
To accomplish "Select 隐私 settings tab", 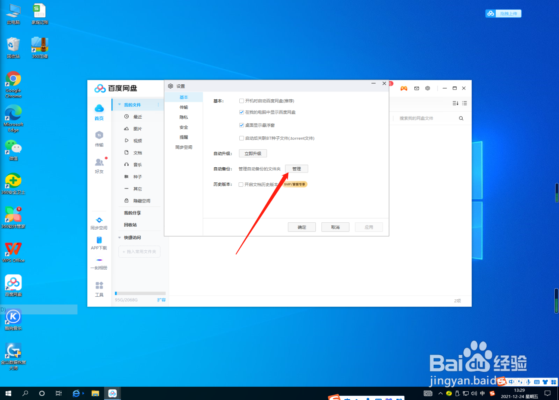I will pos(184,117).
